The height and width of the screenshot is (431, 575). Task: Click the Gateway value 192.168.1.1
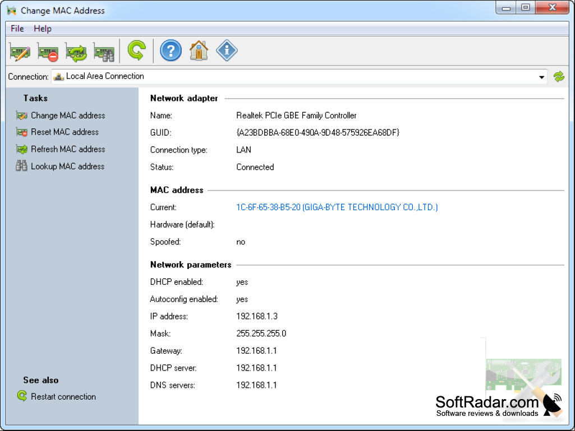pos(256,351)
